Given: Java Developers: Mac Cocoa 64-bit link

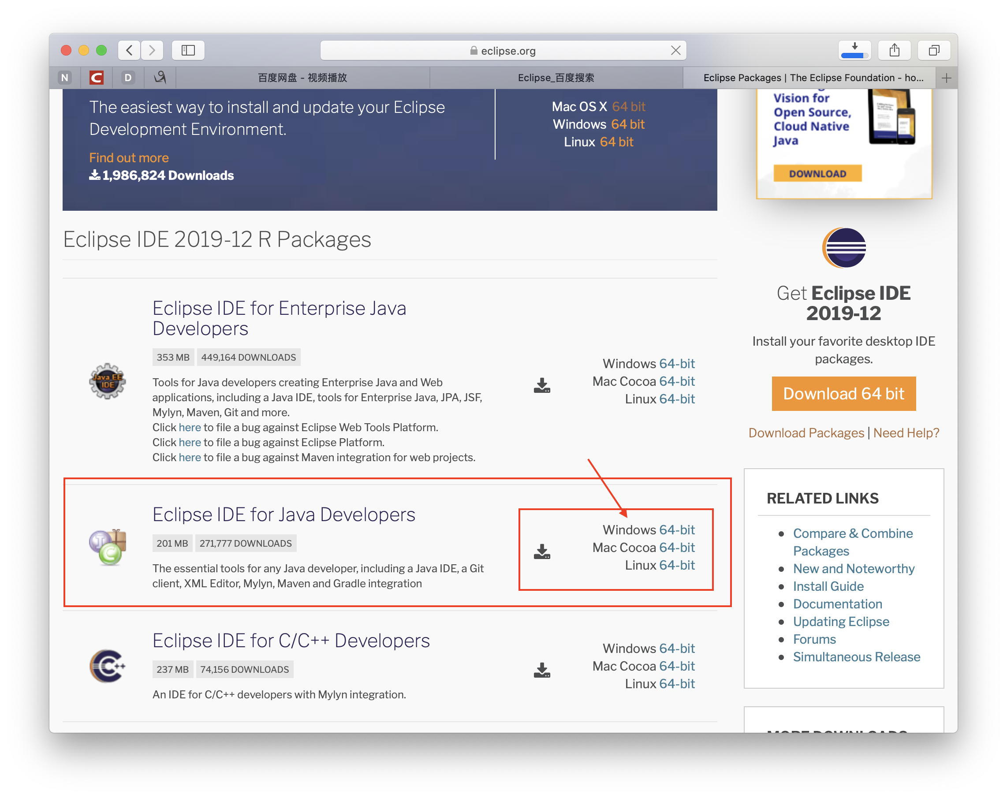Looking at the screenshot, I should point(677,548).
